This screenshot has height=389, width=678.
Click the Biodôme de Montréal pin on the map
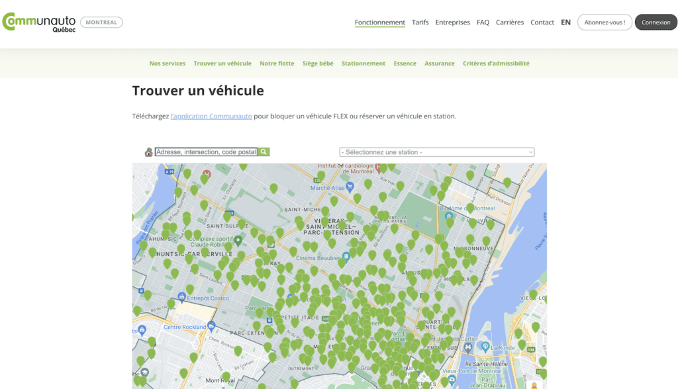click(x=449, y=216)
